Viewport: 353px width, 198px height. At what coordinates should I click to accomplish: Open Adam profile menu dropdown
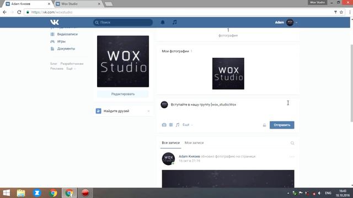click(x=286, y=22)
